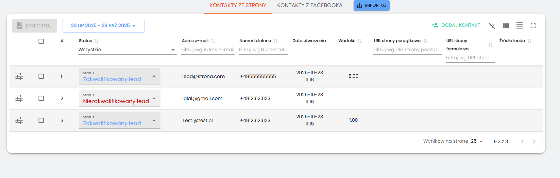Expand the Wszystkie status filter

(x=127, y=50)
